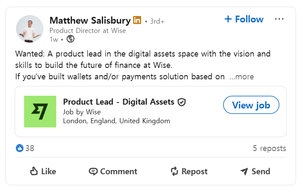The image size is (306, 189).
Task: Like this post
Action: pos(43,171)
